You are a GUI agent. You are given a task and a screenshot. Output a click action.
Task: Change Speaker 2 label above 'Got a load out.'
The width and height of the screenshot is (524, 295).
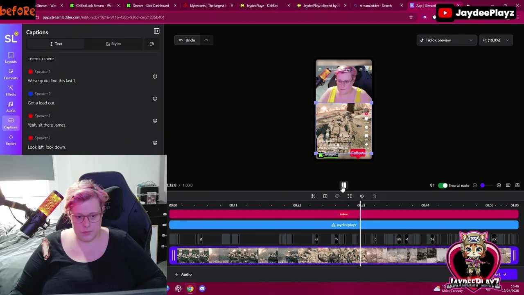[39, 94]
